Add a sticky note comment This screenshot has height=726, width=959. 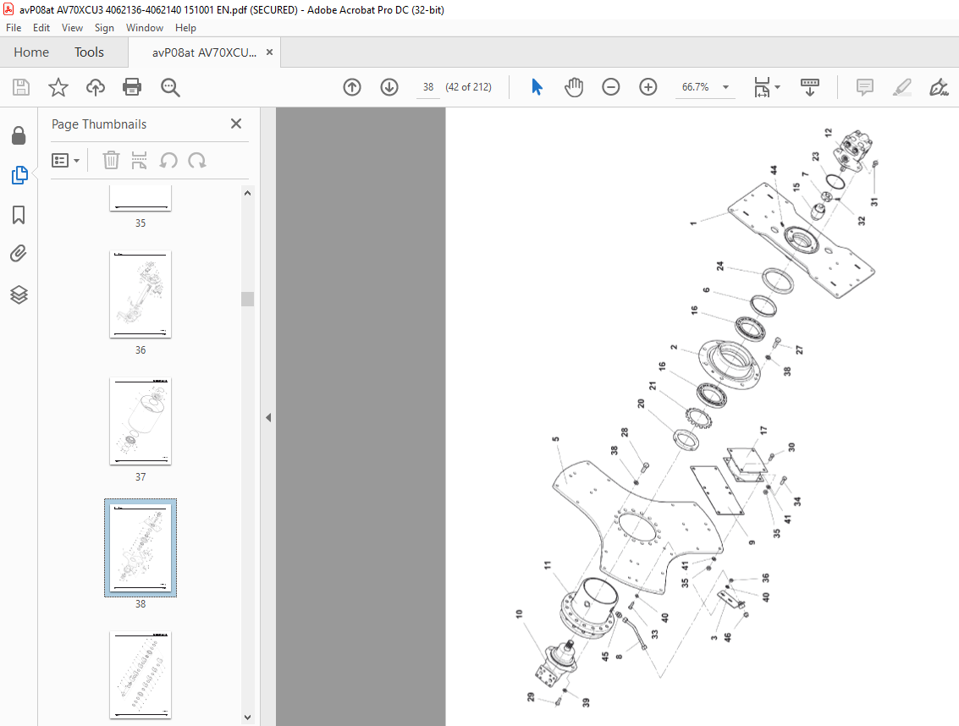click(x=865, y=87)
